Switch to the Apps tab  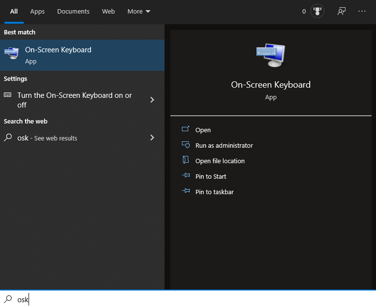(37, 11)
